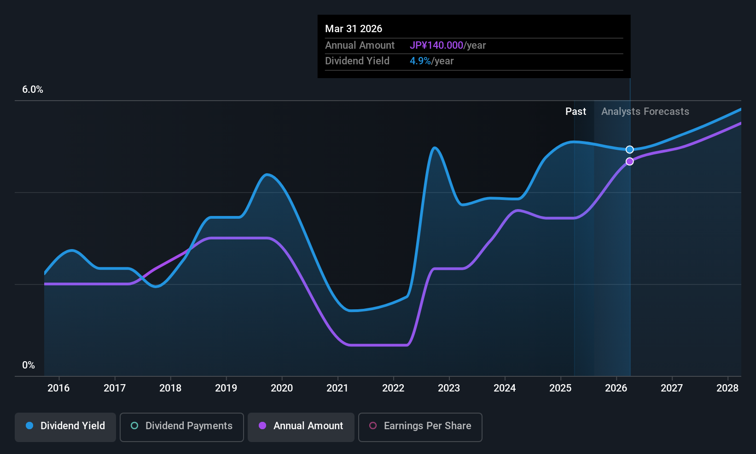
Task: Click the blue Dividend Yield data point marker
Action: [x=629, y=149]
